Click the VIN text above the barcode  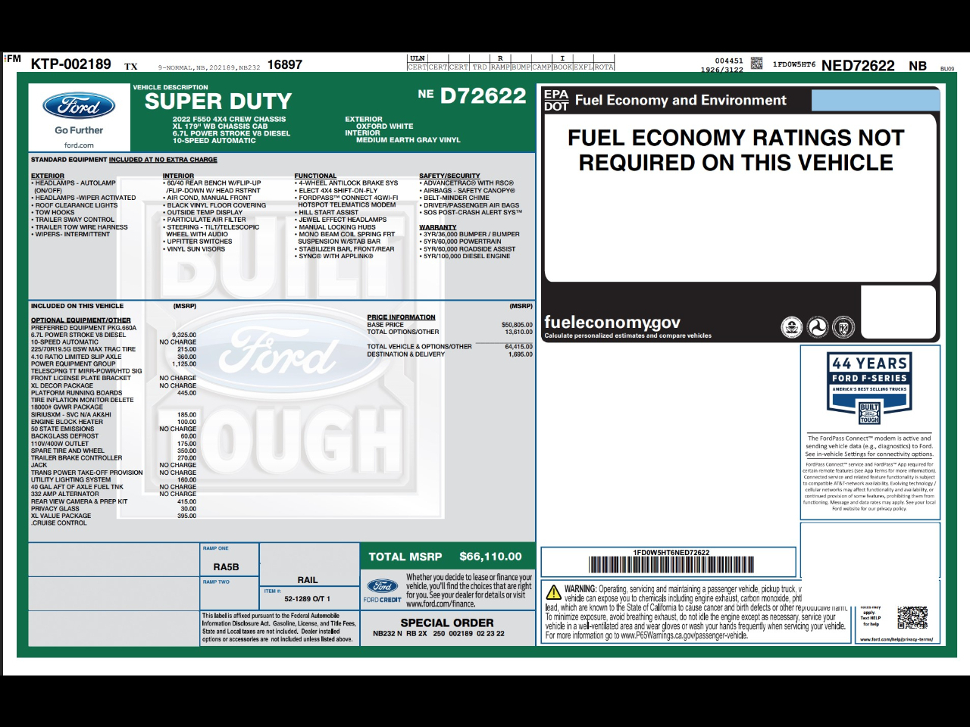[x=671, y=553]
